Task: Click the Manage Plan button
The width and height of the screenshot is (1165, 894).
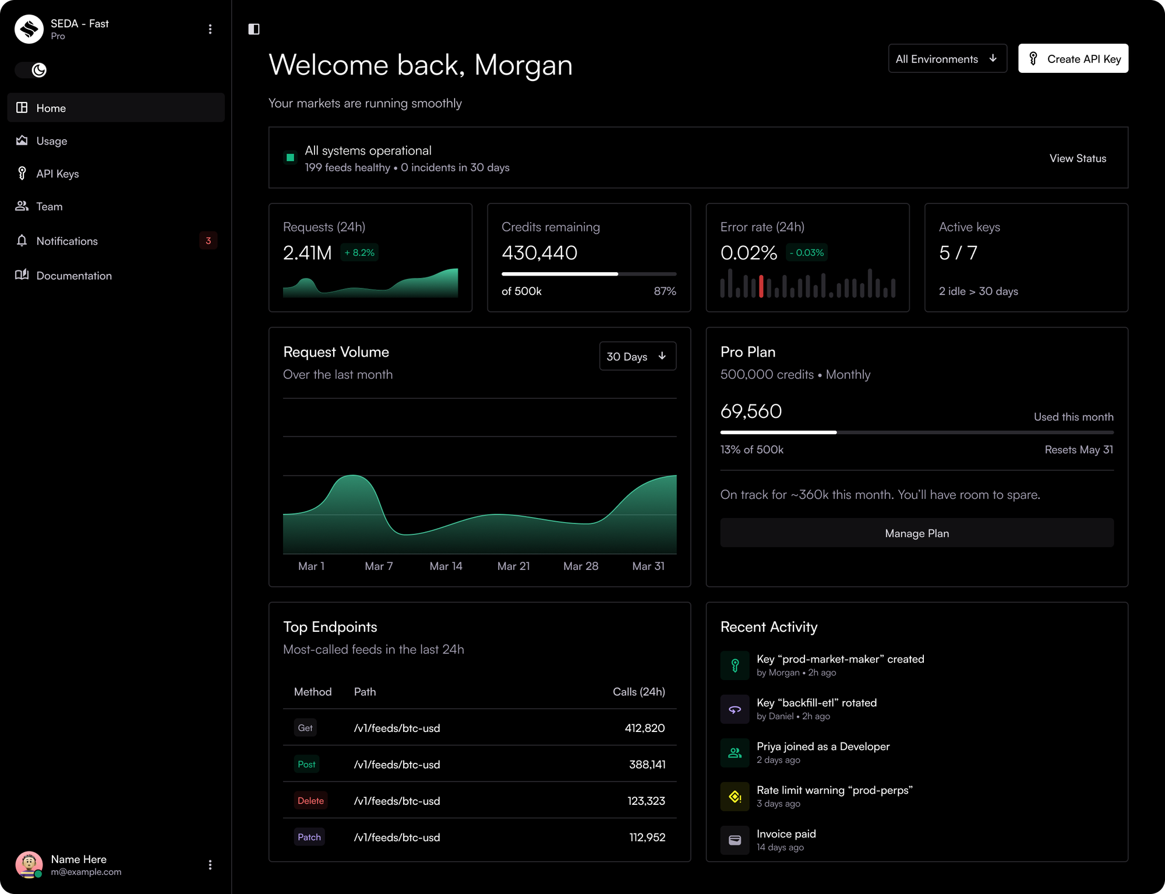Action: tap(917, 533)
